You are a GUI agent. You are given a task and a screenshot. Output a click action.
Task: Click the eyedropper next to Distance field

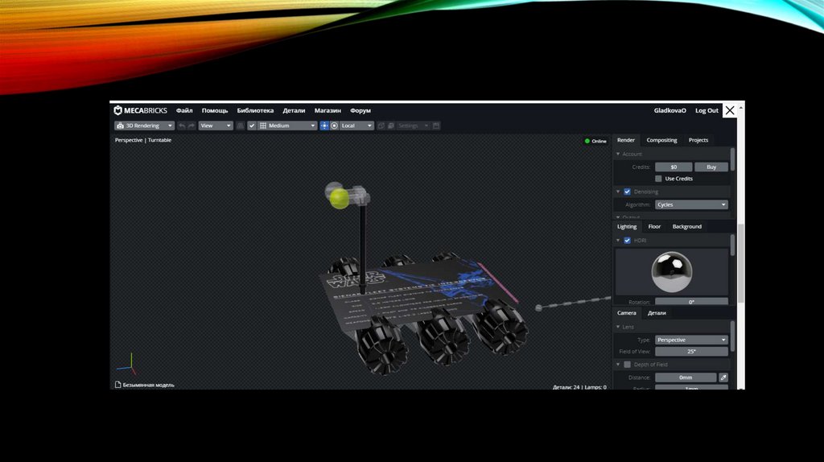tap(723, 377)
